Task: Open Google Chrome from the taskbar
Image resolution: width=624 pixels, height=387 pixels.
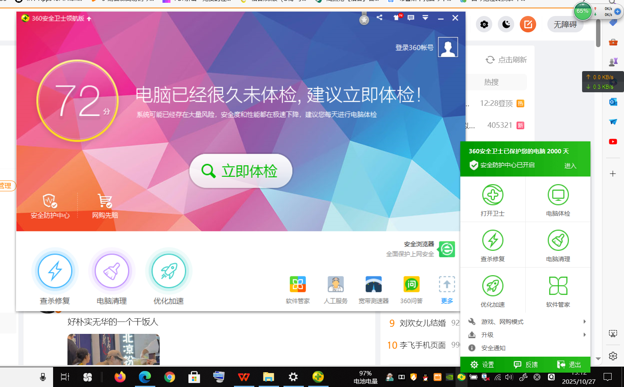Action: (170, 377)
